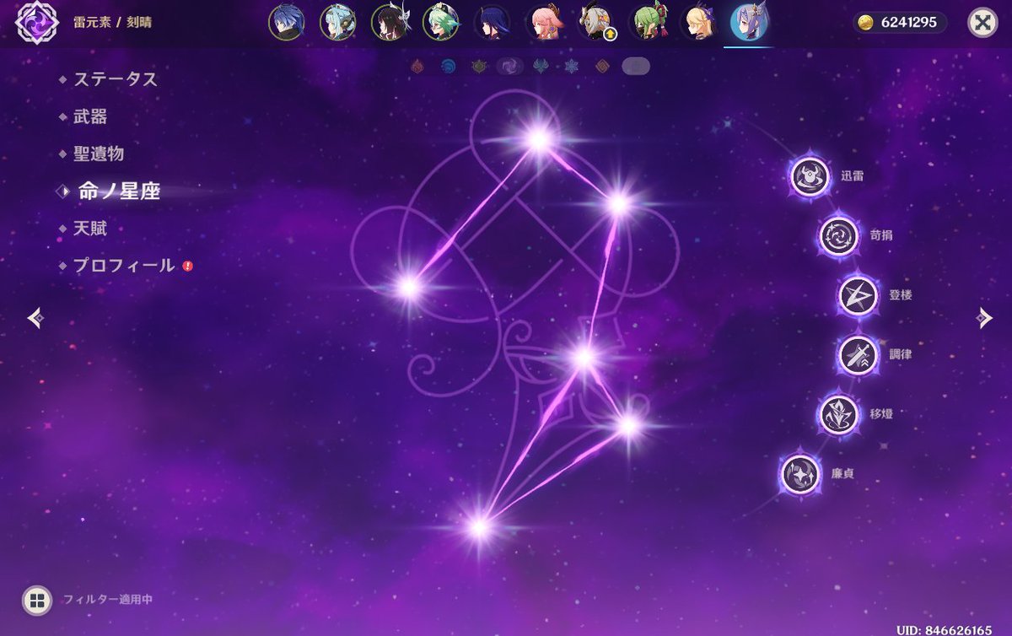Filter party by Cryo element icon
The height and width of the screenshot is (636, 1012).
(x=571, y=66)
